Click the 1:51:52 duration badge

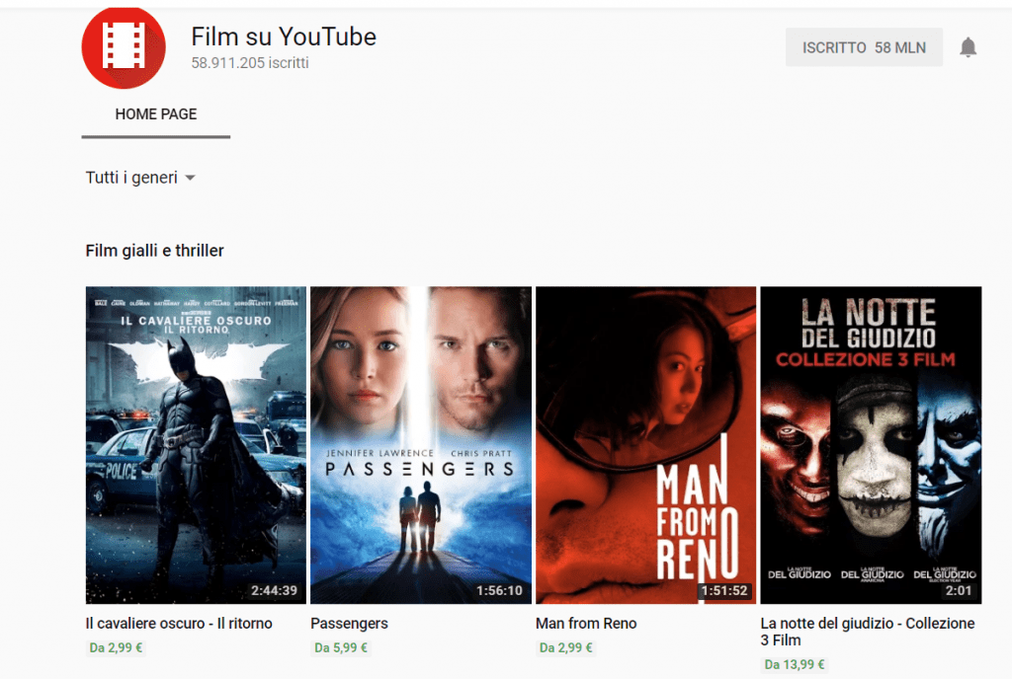click(724, 591)
